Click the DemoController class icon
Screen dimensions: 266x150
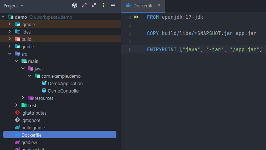pyautogui.click(x=44, y=90)
